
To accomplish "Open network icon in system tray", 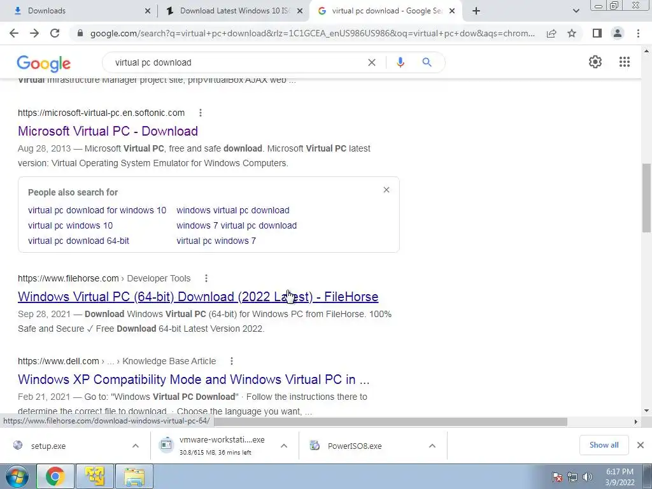I will click(x=572, y=477).
